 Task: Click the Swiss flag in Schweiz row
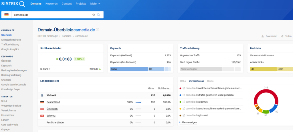click(42, 116)
